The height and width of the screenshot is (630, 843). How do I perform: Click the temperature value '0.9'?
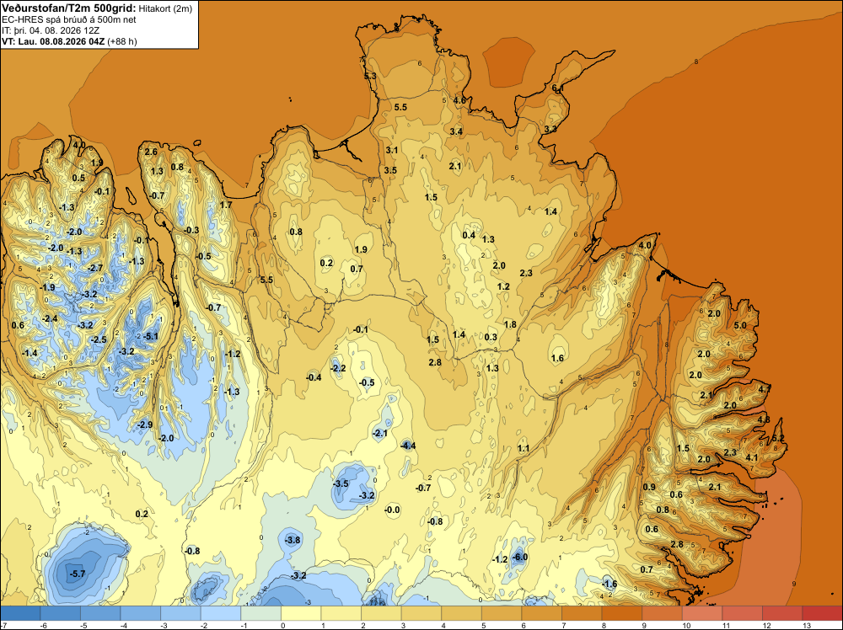(649, 487)
